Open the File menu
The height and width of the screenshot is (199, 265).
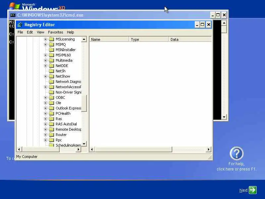pyautogui.click(x=20, y=32)
